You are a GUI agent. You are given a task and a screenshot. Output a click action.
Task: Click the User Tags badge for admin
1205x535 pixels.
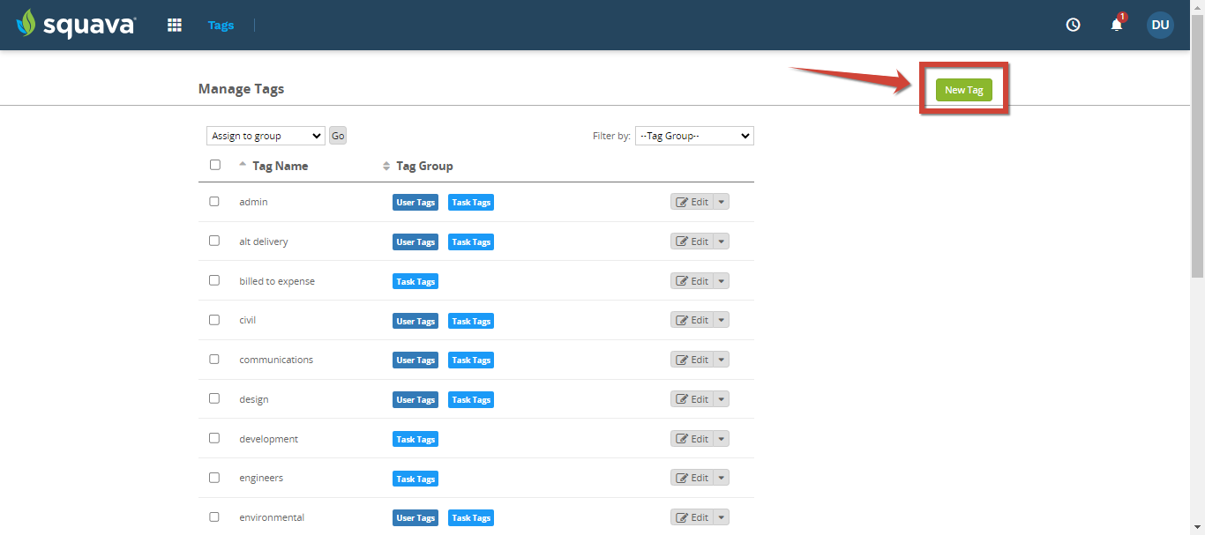click(x=415, y=203)
